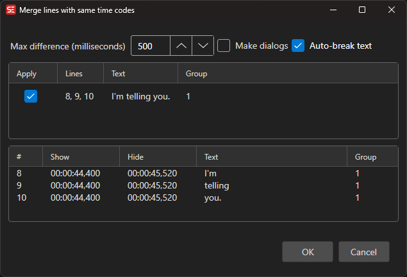Select row 8 with text "I'm"
This screenshot has height=277, width=407.
coord(204,173)
